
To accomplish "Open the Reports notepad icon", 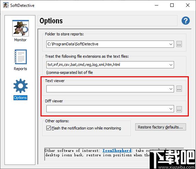I will pyautogui.click(x=21, y=57).
